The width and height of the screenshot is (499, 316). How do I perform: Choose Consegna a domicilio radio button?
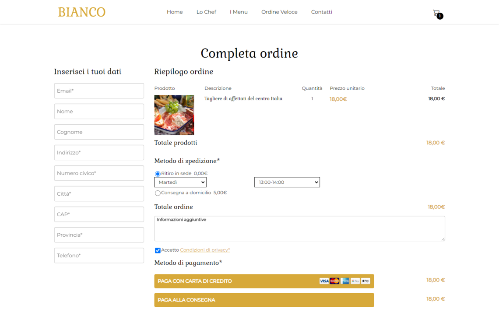point(158,193)
